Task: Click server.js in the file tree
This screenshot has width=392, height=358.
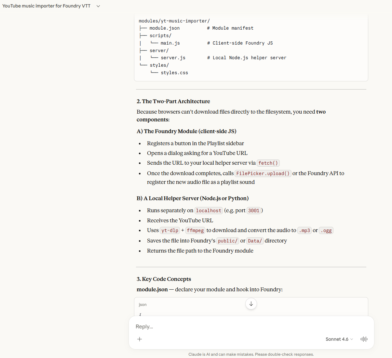Action: 173,58
